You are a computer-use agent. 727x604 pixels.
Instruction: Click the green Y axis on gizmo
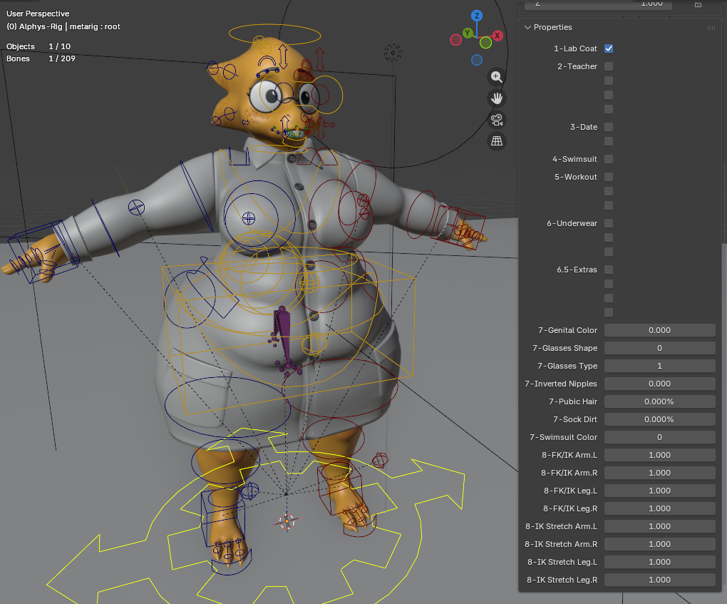pos(468,33)
